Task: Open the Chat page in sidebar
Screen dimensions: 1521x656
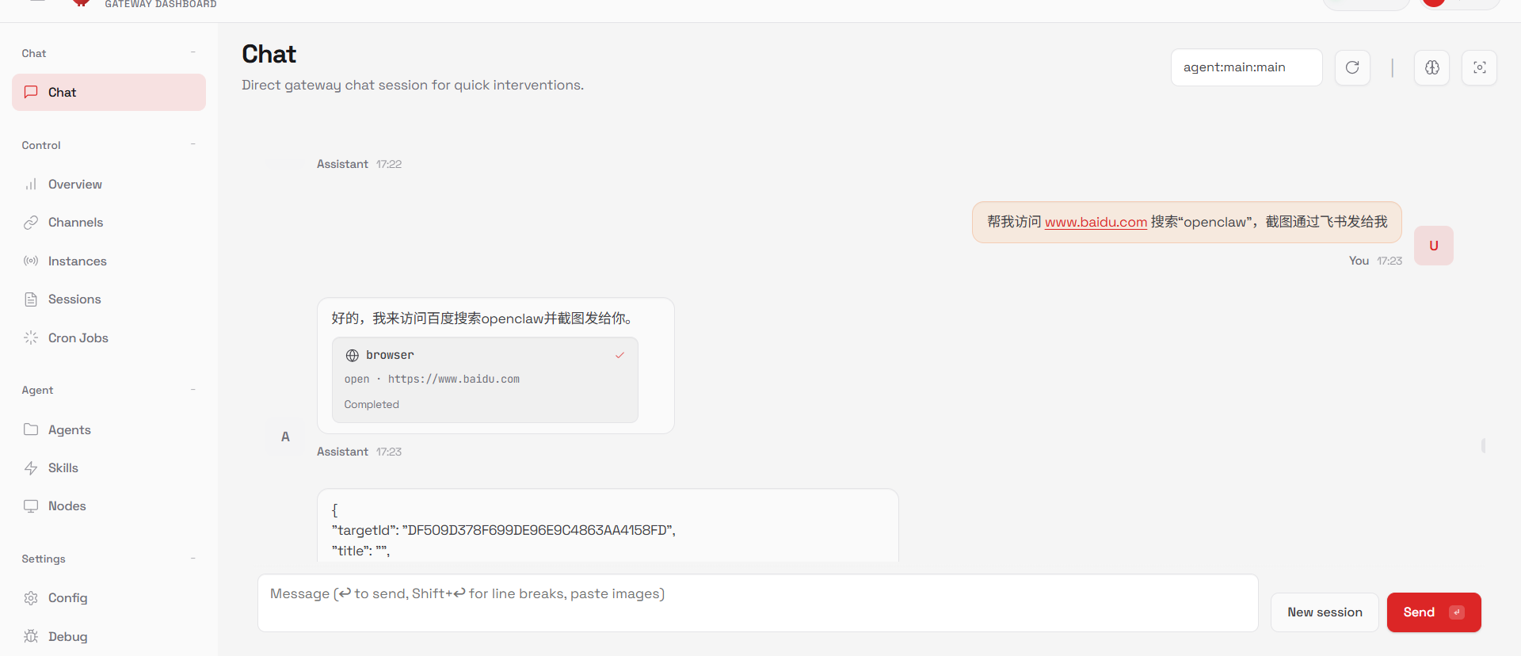Action: click(x=109, y=92)
